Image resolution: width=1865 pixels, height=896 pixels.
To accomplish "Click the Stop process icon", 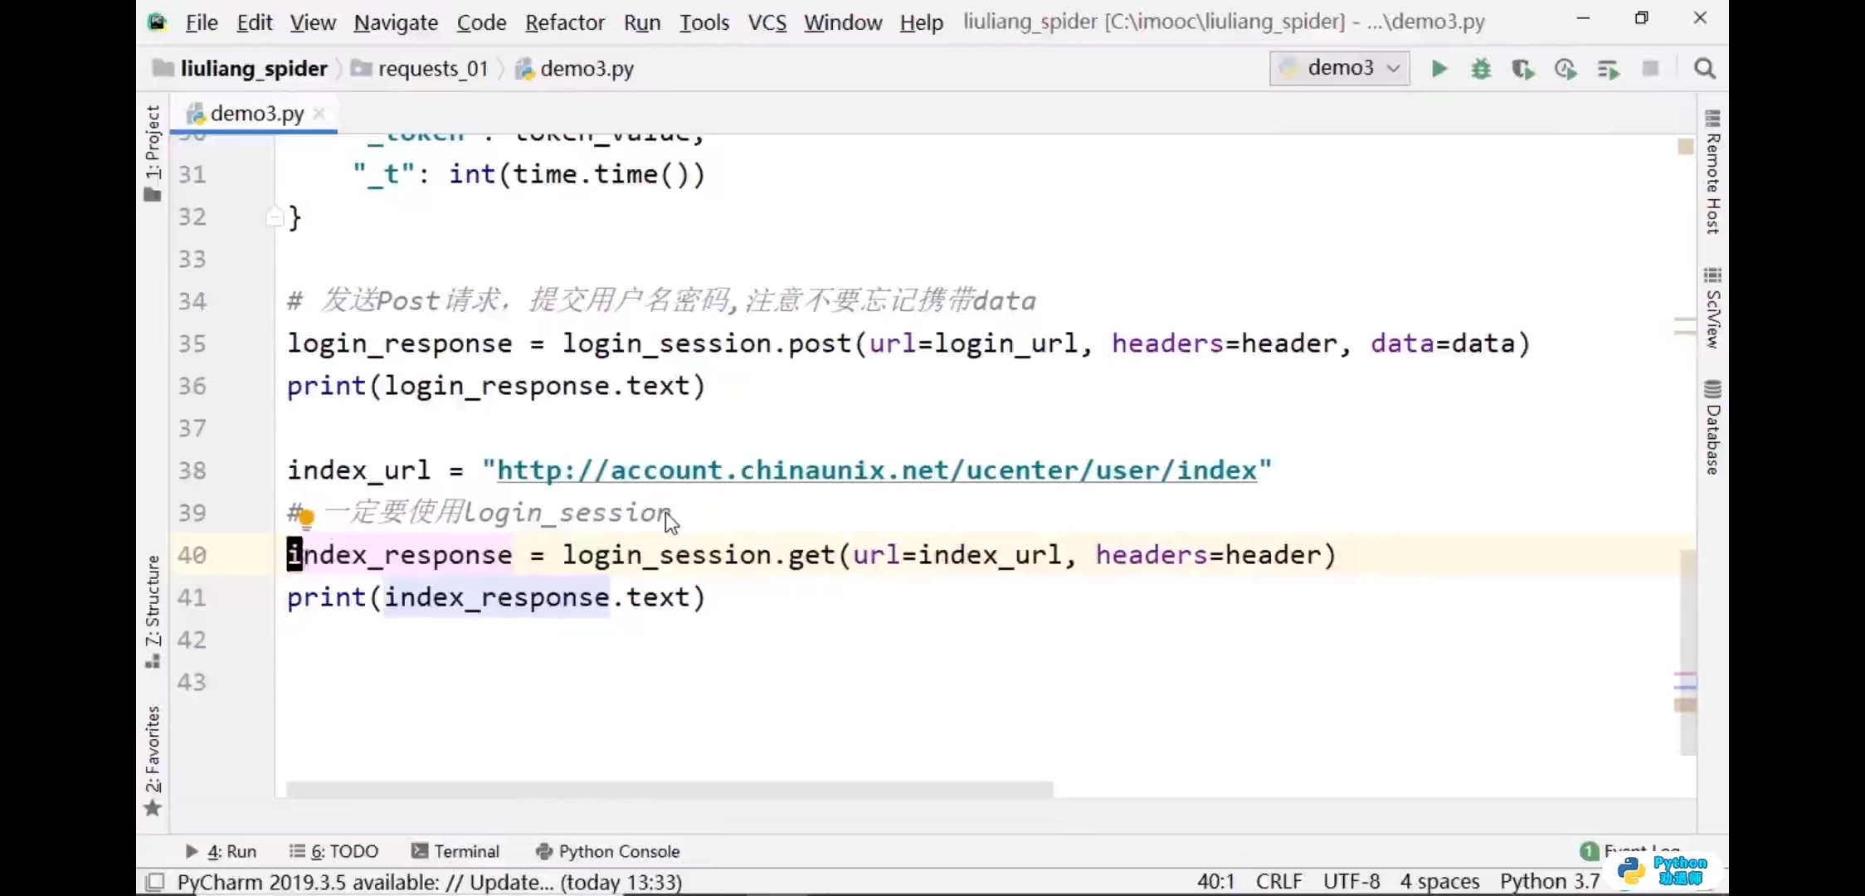I will tap(1650, 69).
